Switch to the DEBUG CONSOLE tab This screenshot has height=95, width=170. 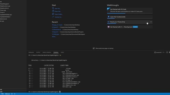point(47,52)
